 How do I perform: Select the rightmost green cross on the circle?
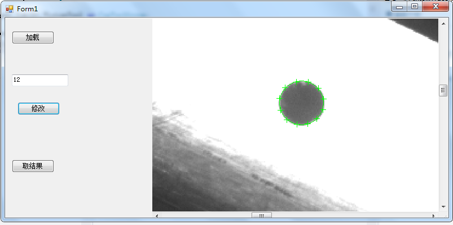click(324, 99)
